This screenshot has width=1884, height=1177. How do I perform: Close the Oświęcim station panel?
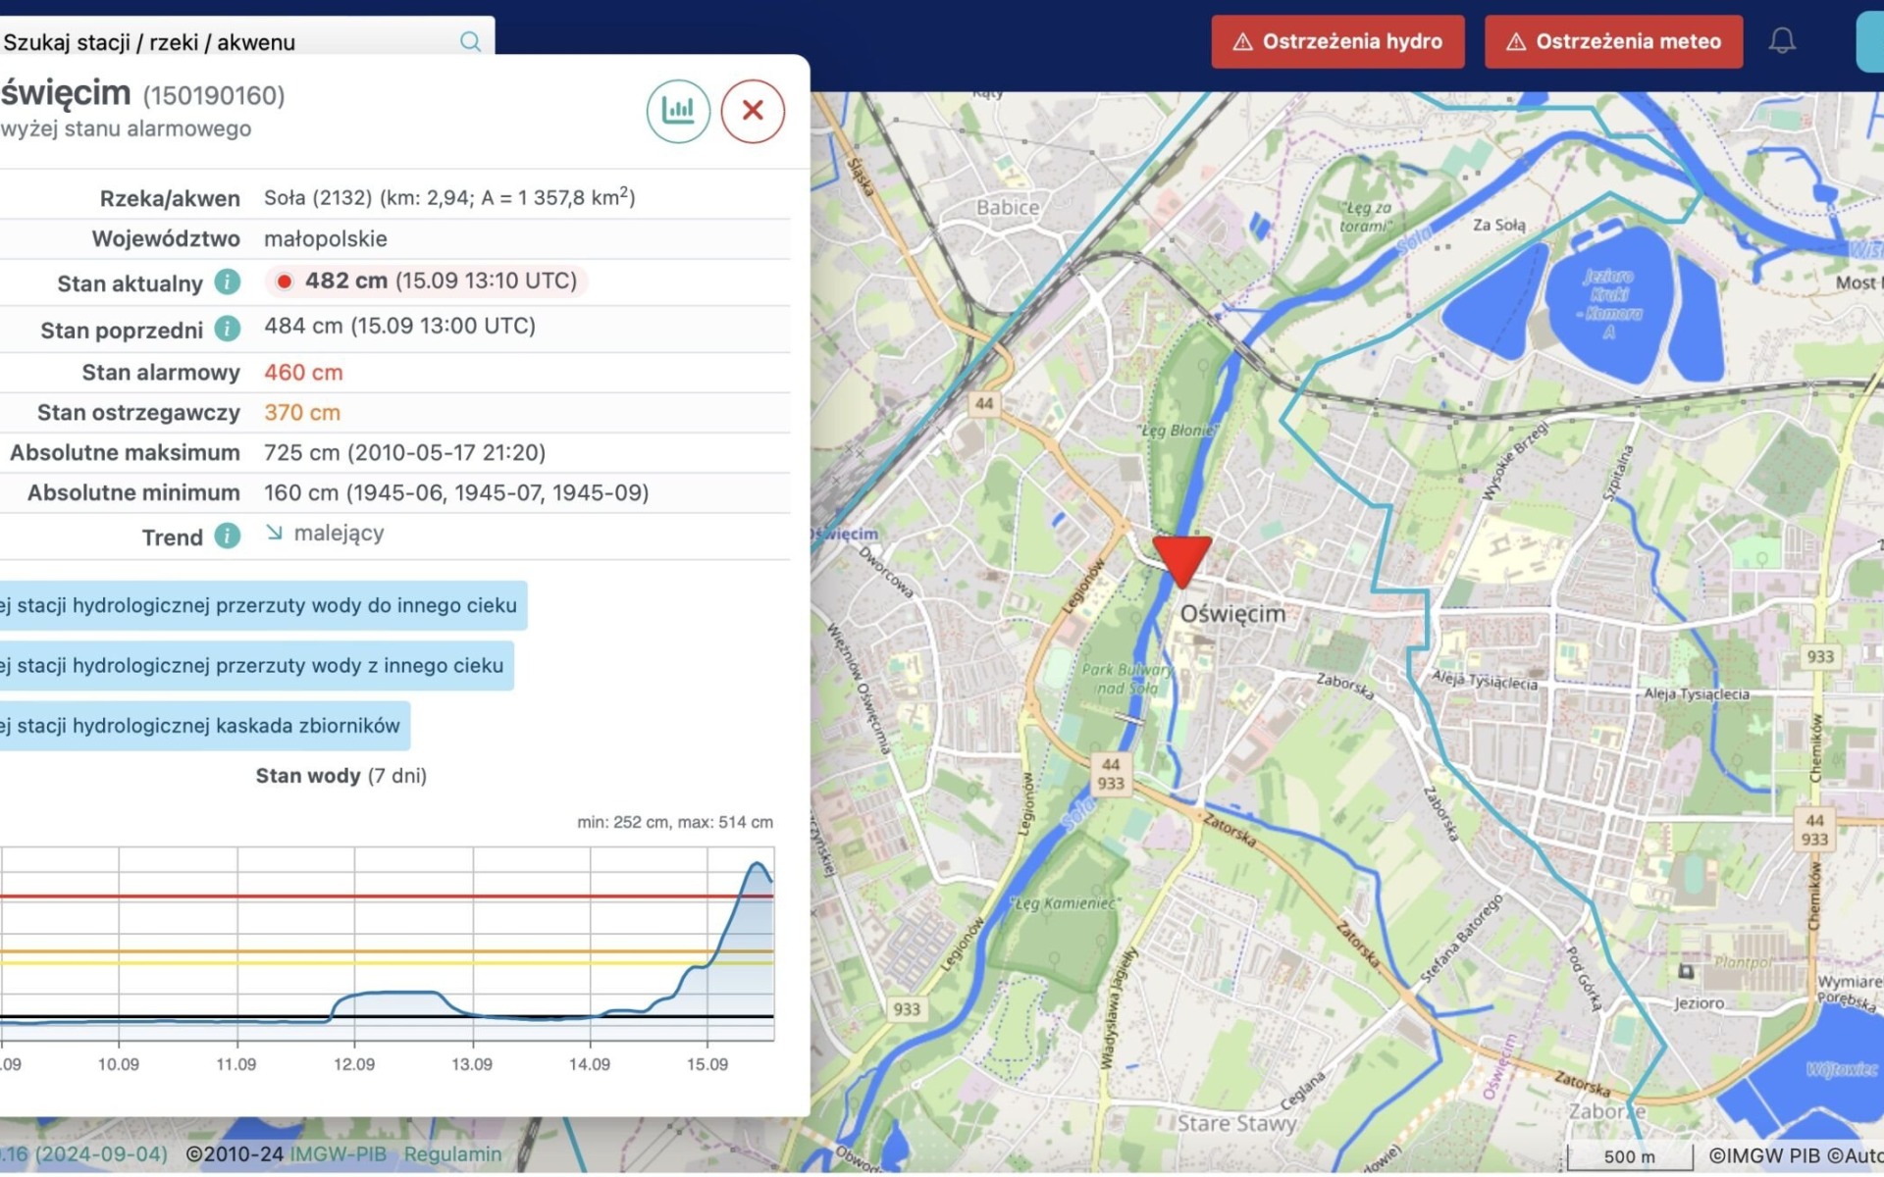(753, 111)
